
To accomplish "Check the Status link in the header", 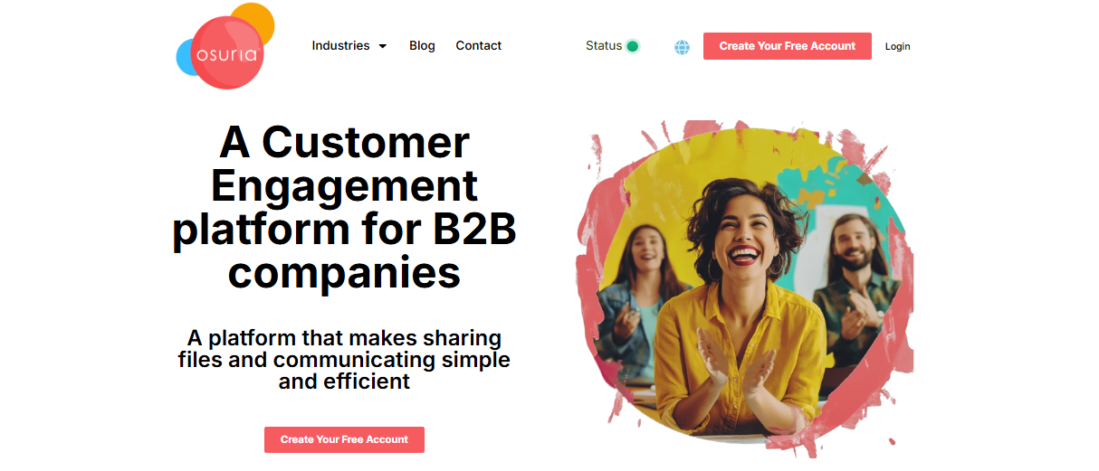I will [604, 45].
